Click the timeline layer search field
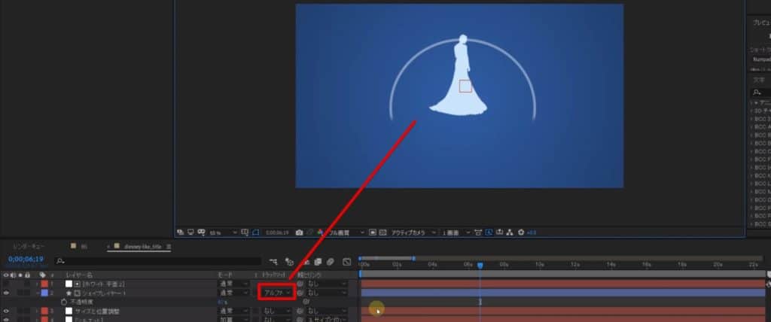The width and height of the screenshot is (771, 322). 158,261
